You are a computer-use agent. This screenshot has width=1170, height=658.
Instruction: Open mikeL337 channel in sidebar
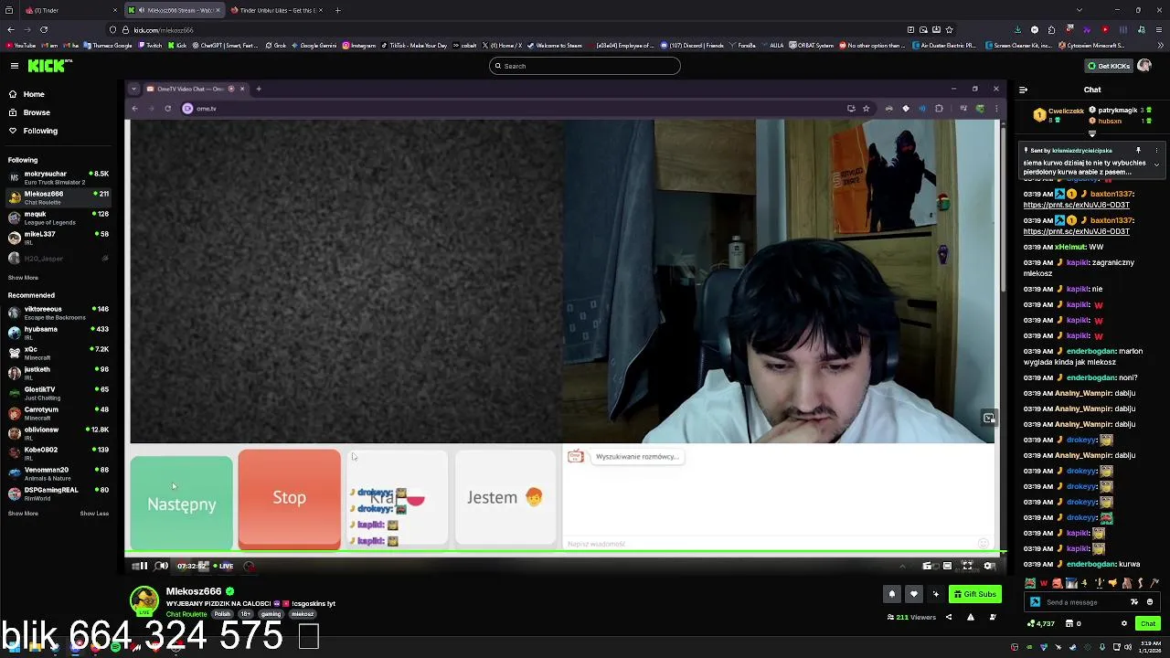pos(58,238)
